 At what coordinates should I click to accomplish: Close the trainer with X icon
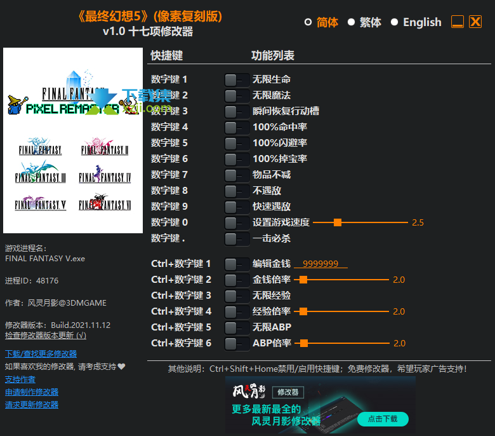click(475, 22)
